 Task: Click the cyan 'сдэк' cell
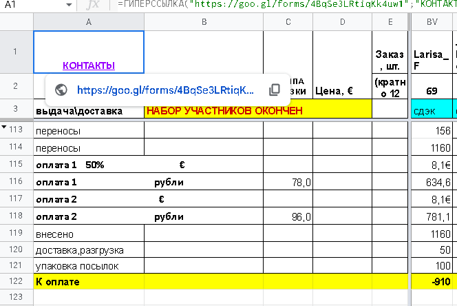[432, 110]
